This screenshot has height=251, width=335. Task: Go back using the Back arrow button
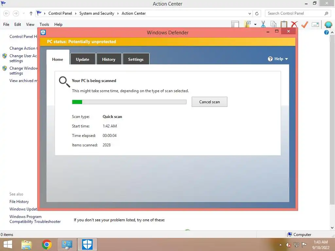[x=7, y=13]
